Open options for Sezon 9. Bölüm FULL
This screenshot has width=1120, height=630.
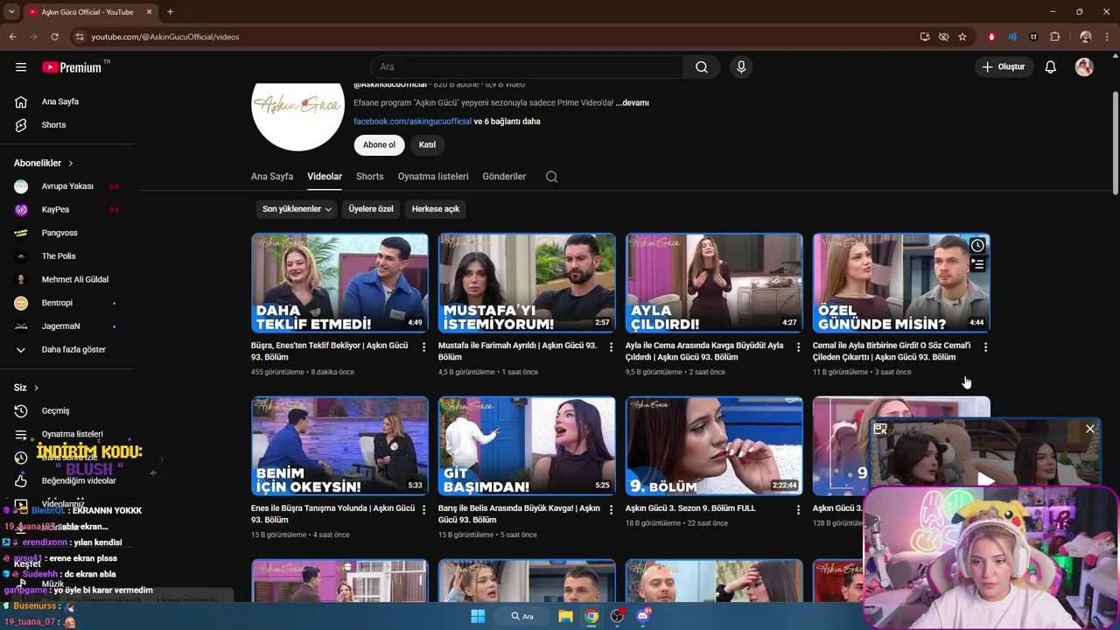798,510
